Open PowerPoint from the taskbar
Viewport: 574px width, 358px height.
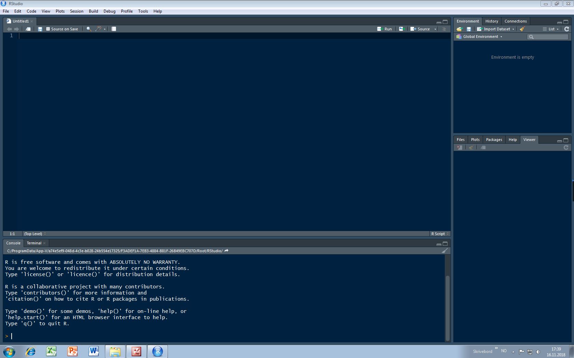coord(72,351)
